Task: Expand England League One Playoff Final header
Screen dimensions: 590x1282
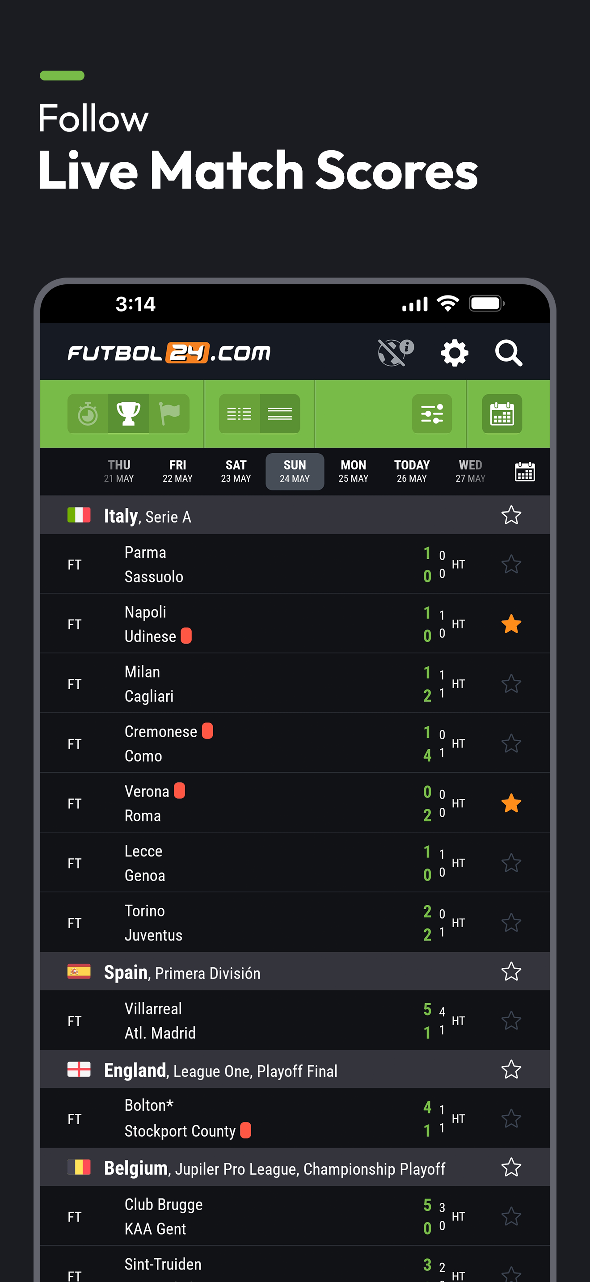Action: click(295, 1070)
